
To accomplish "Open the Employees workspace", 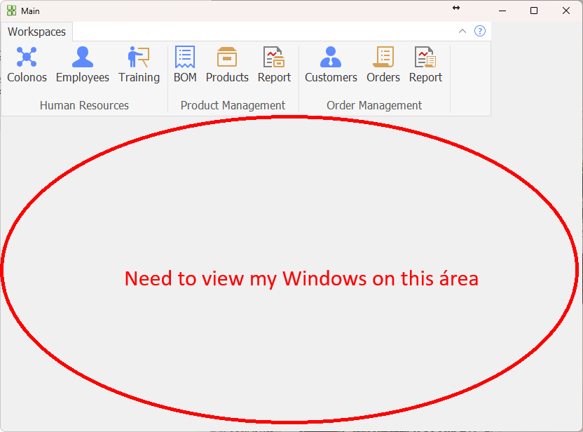I will pos(82,65).
